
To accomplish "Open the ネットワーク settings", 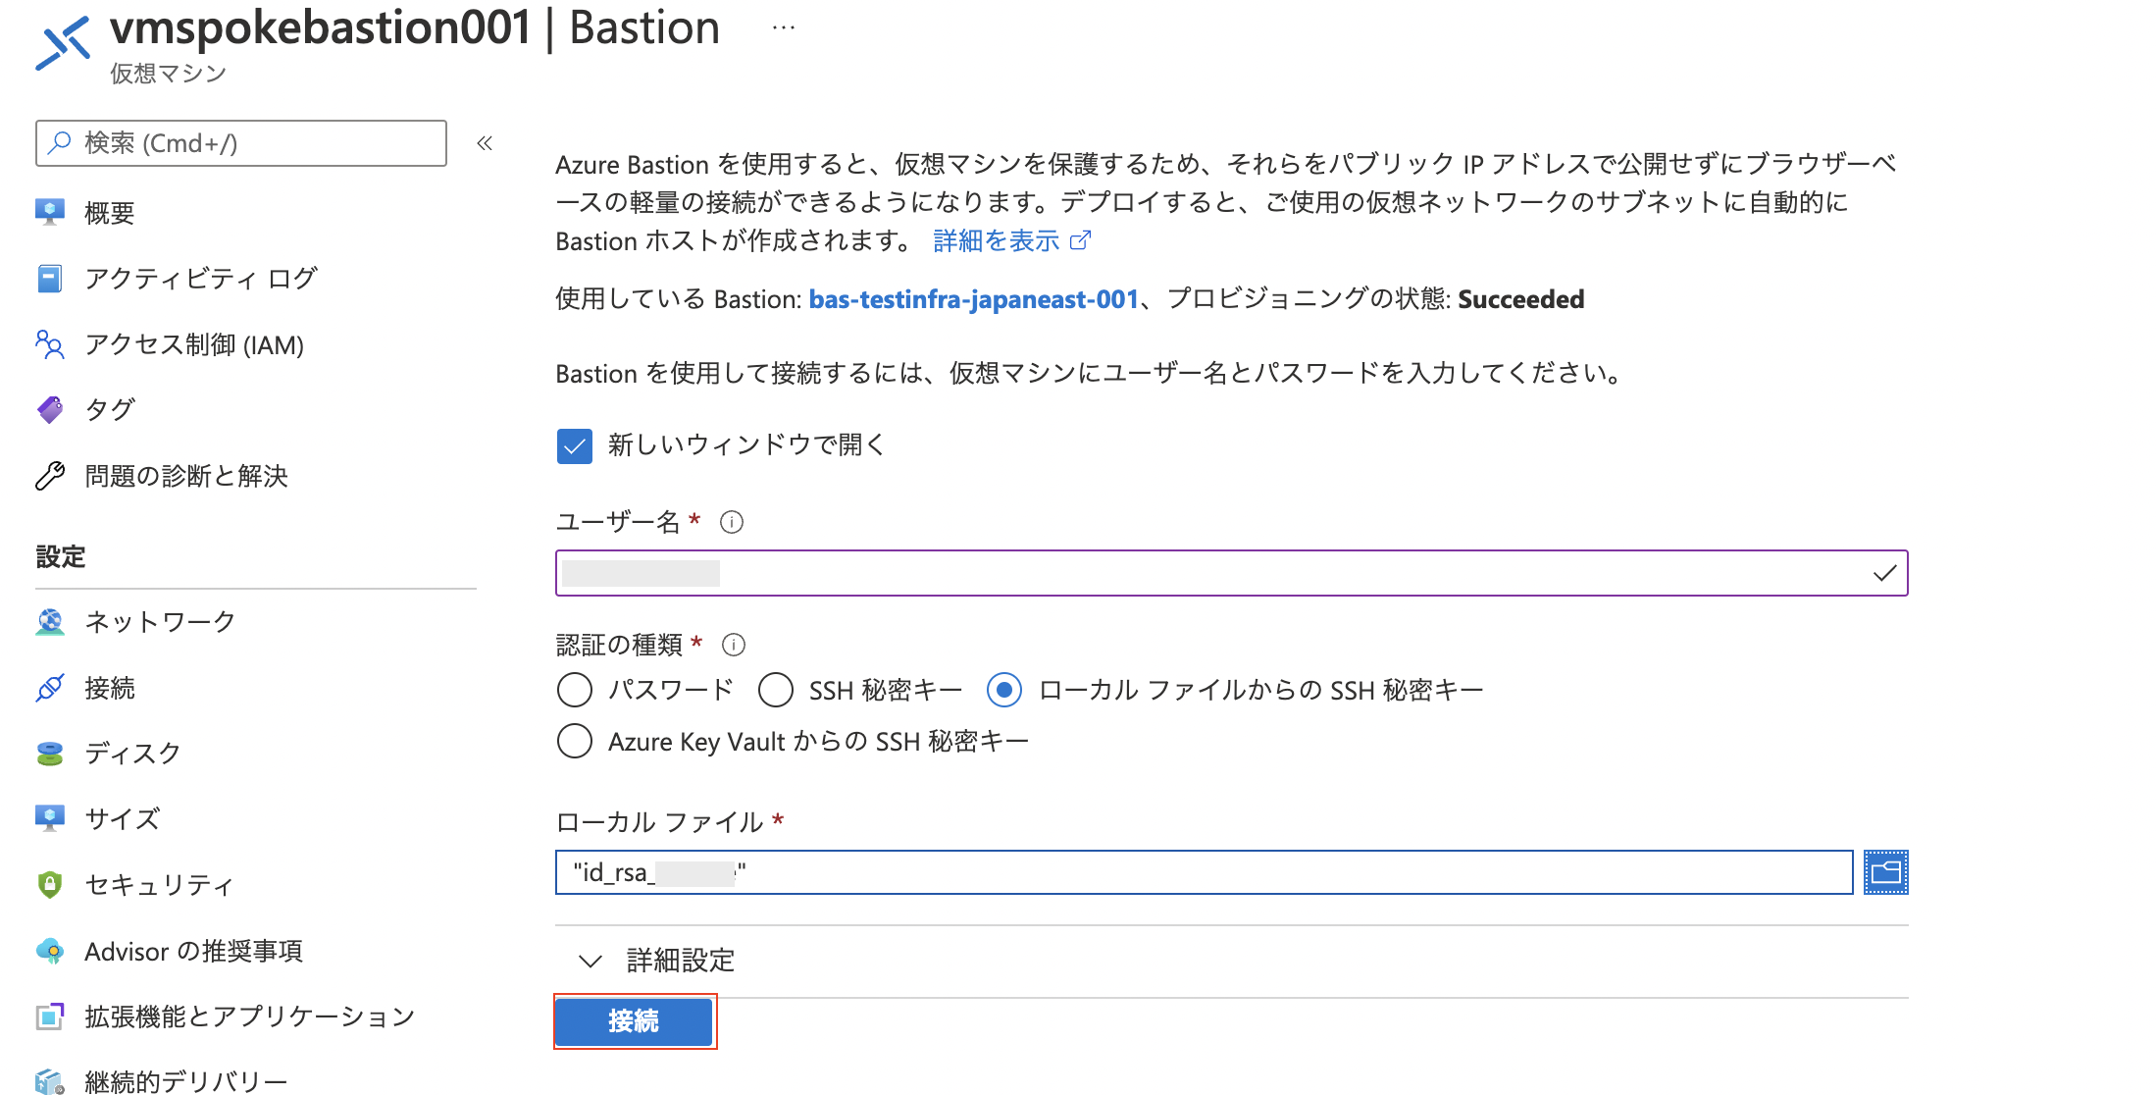I will (x=160, y=621).
